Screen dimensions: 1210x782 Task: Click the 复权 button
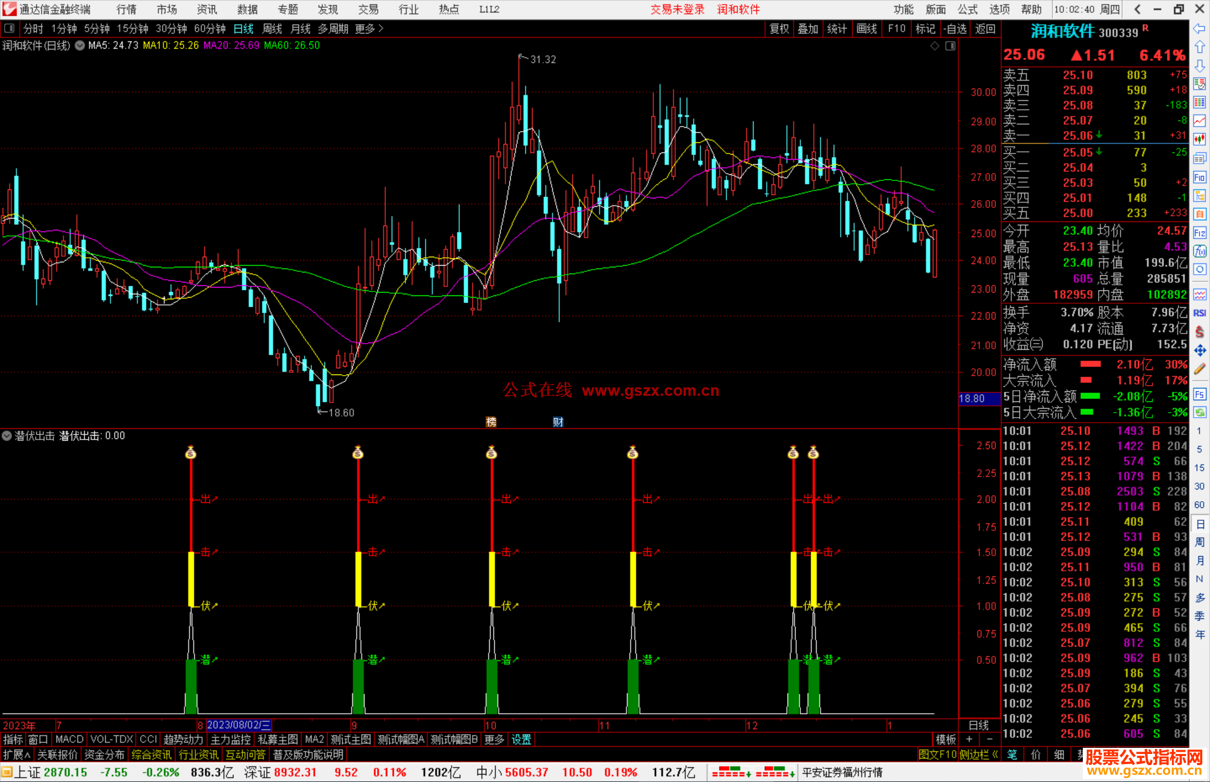click(779, 29)
